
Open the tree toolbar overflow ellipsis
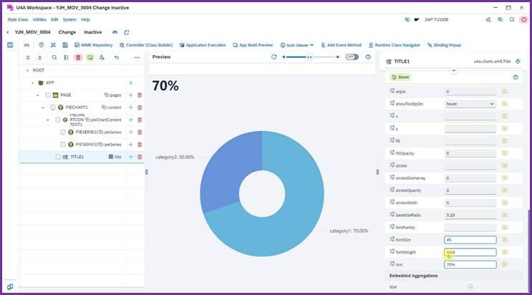[137, 57]
